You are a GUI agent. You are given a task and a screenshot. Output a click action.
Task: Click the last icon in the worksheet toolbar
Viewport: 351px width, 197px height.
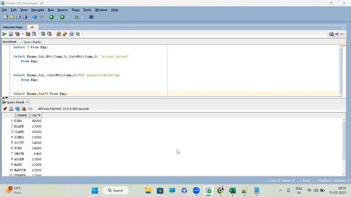[x=78, y=34]
